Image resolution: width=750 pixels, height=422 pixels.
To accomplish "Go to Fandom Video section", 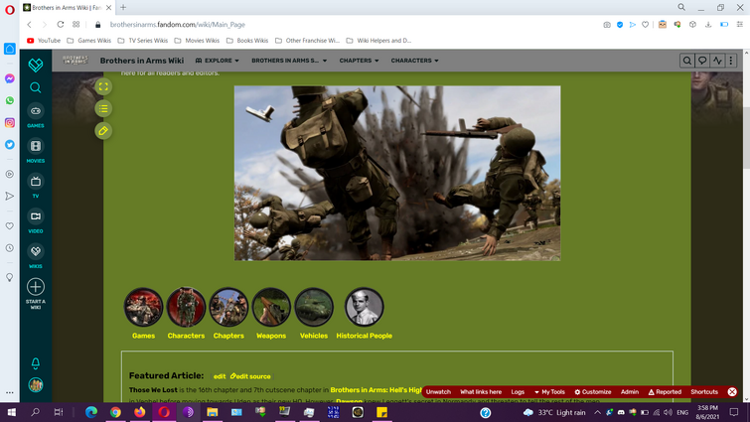I will 36,220.
